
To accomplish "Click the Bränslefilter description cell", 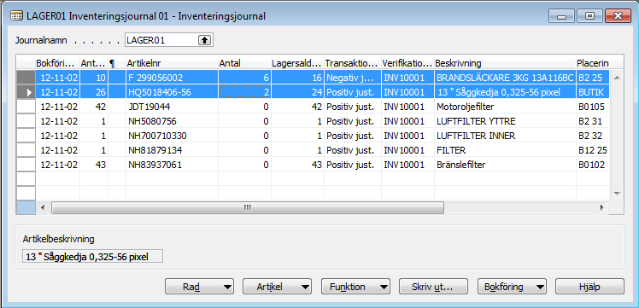I will 505,166.
